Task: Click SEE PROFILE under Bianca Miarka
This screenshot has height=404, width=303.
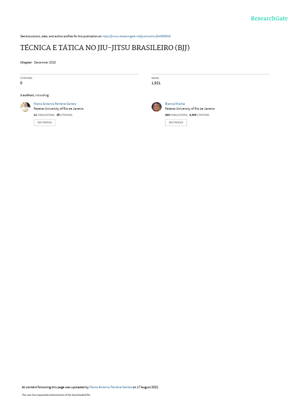Action: [x=176, y=122]
